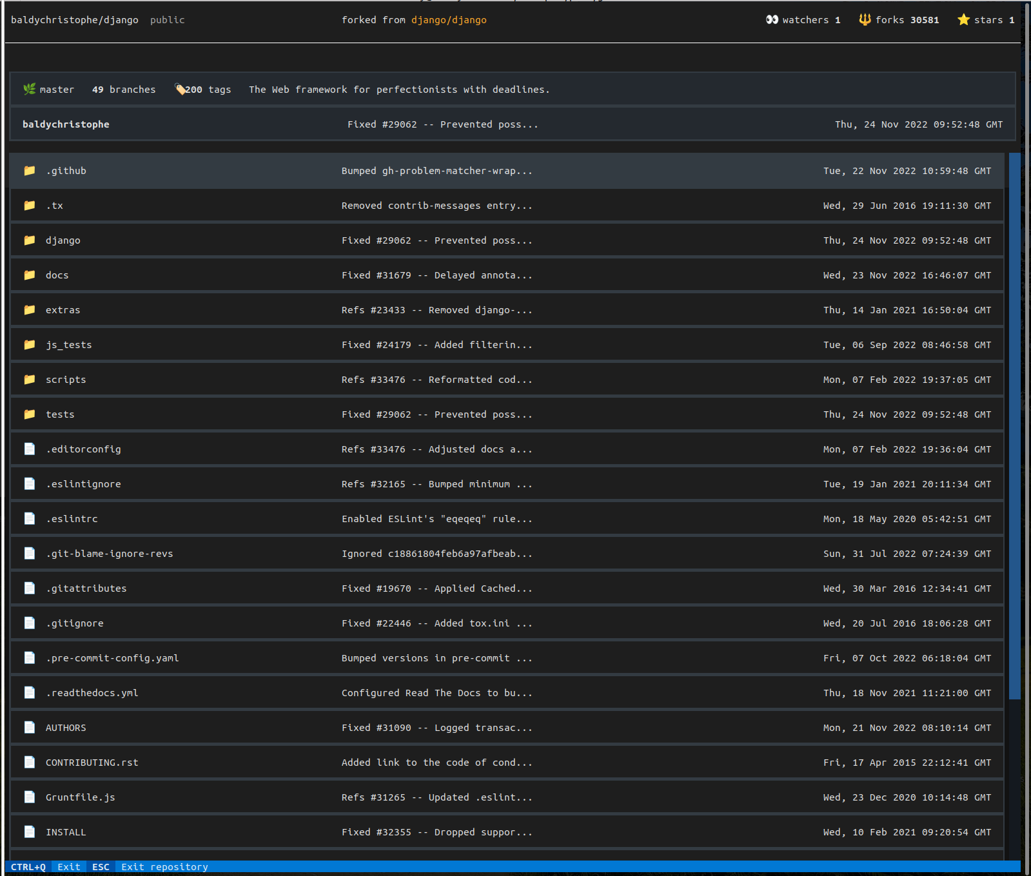
Task: Select the Gruntfile.js file name
Action: (81, 797)
